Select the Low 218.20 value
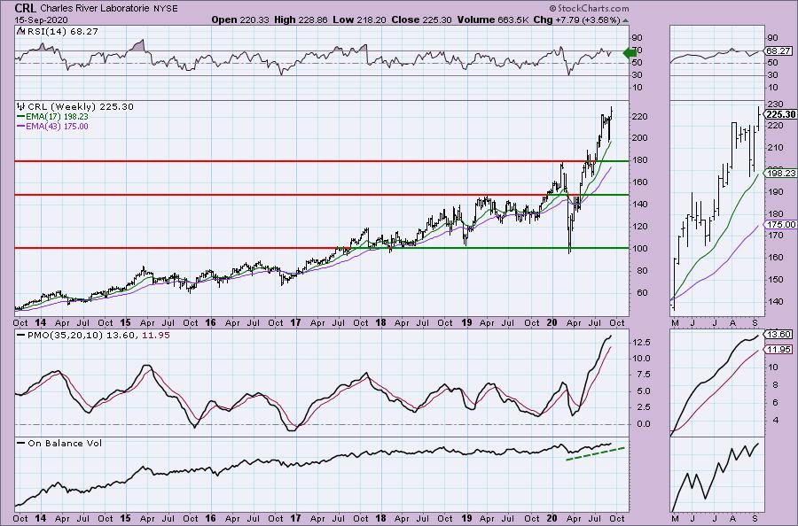The height and width of the screenshot is (526, 798). [360, 19]
